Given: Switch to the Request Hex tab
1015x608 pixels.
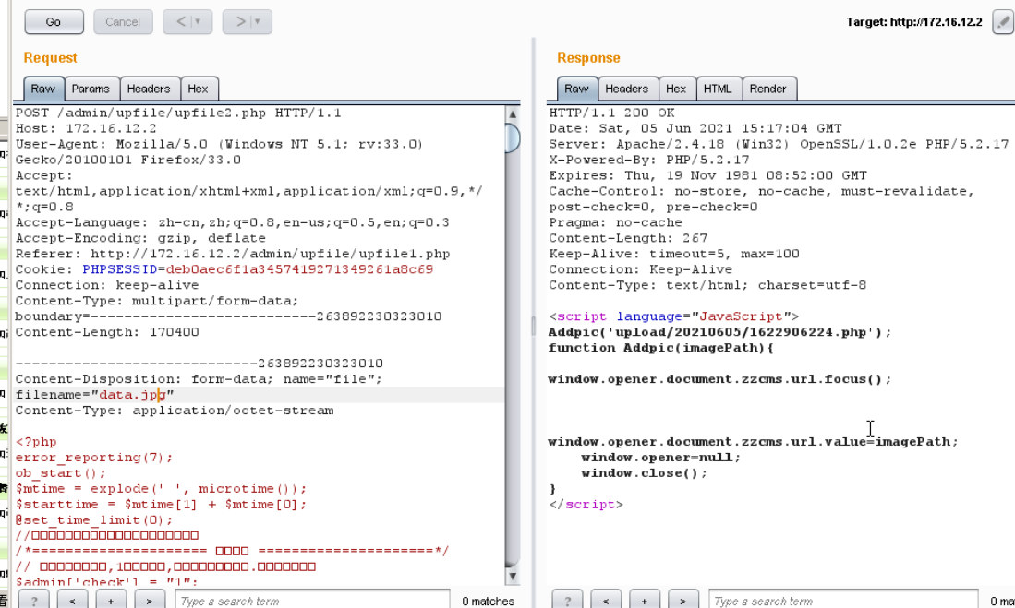Looking at the screenshot, I should tap(198, 89).
